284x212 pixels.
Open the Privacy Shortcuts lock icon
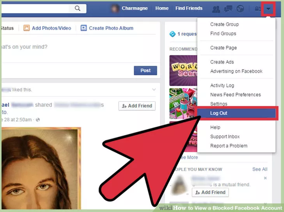click(257, 9)
